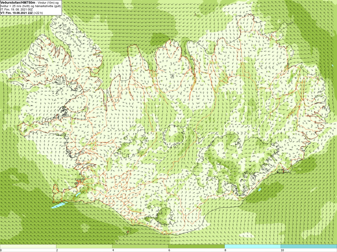The height and width of the screenshot is (252, 337).
Task: Click the "IT: Fim. 19. 08. 2021 00Z" line
Action: tap(17, 9)
